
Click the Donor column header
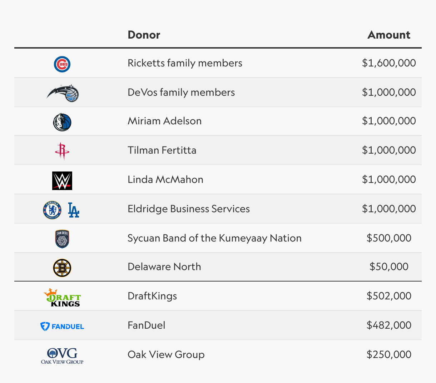[144, 35]
